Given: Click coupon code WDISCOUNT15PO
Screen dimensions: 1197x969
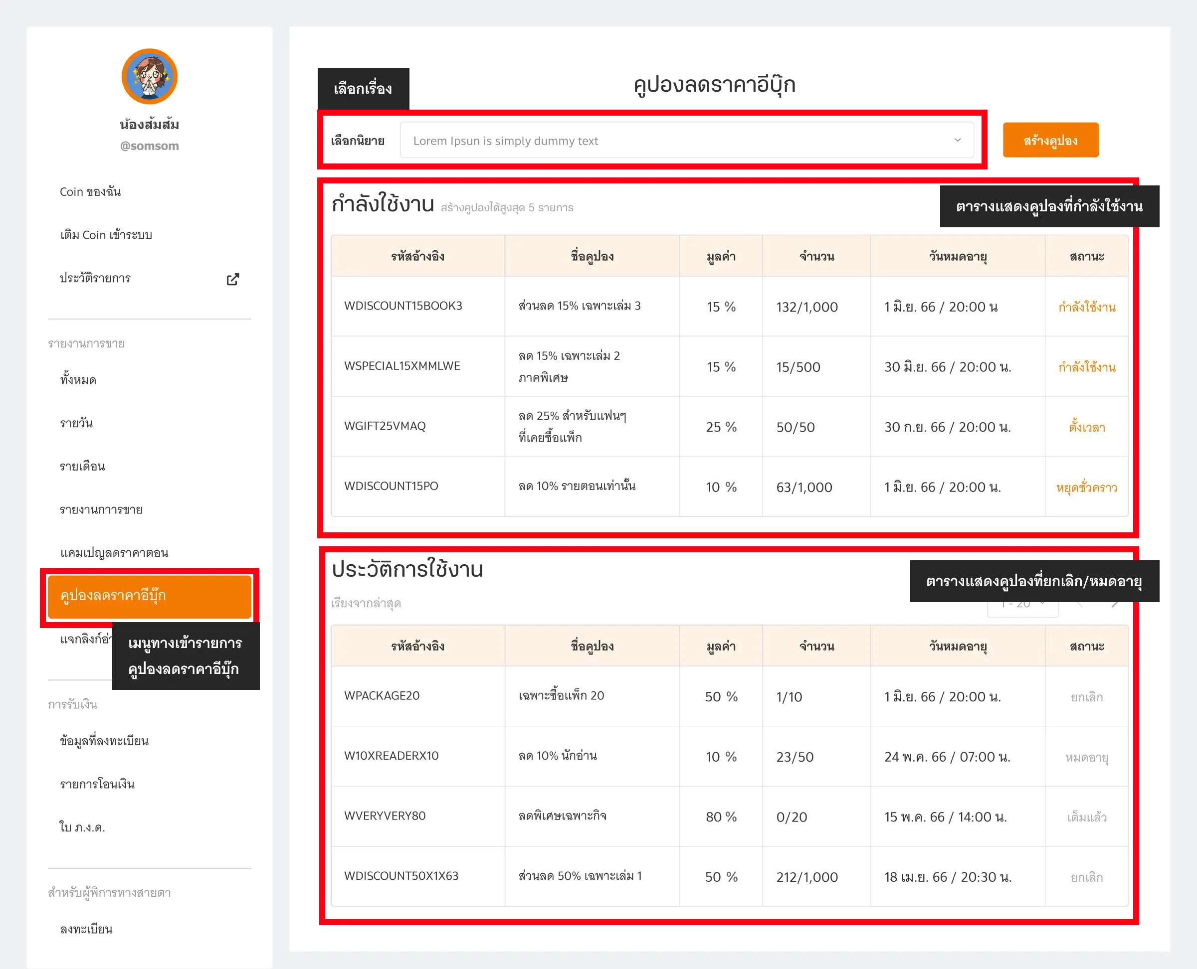Looking at the screenshot, I should click(391, 486).
